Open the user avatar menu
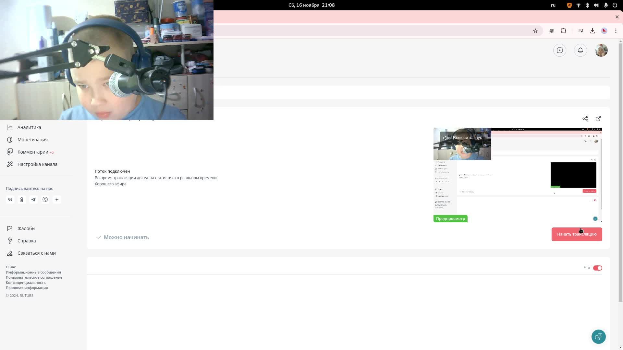The height and width of the screenshot is (350, 623). coord(601,50)
